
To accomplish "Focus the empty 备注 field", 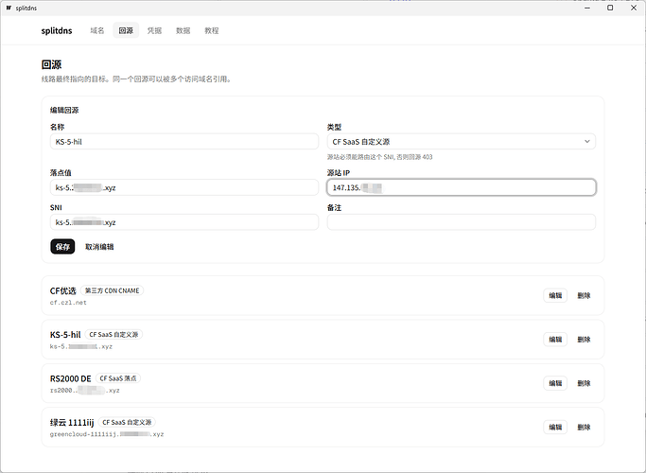I will 462,222.
